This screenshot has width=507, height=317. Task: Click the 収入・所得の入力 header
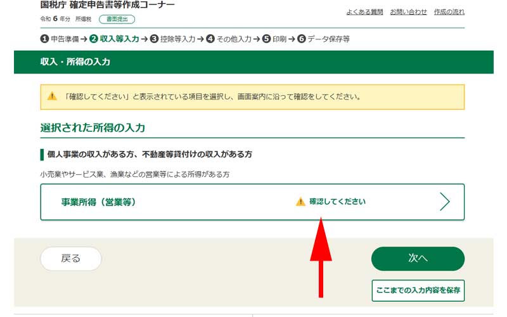tap(75, 61)
